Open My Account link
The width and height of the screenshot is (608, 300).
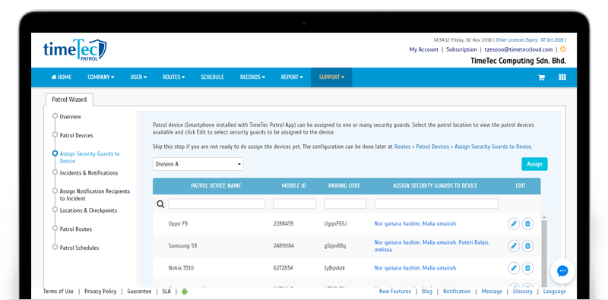click(x=424, y=49)
